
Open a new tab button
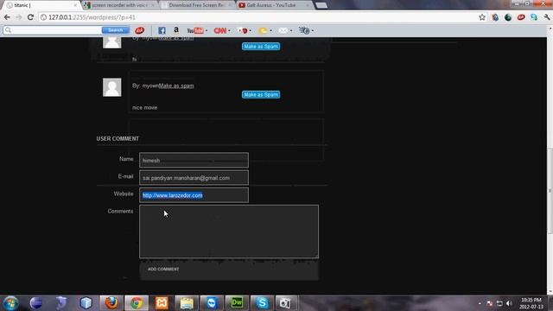(321, 5)
